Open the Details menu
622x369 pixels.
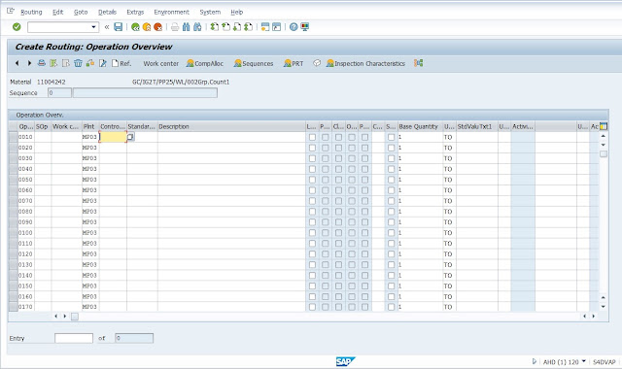(x=108, y=12)
